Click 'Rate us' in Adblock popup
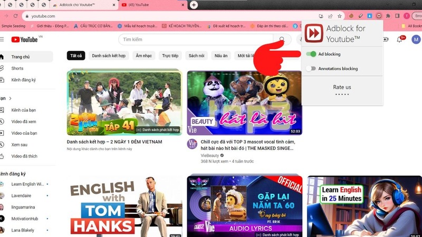 click(x=342, y=87)
